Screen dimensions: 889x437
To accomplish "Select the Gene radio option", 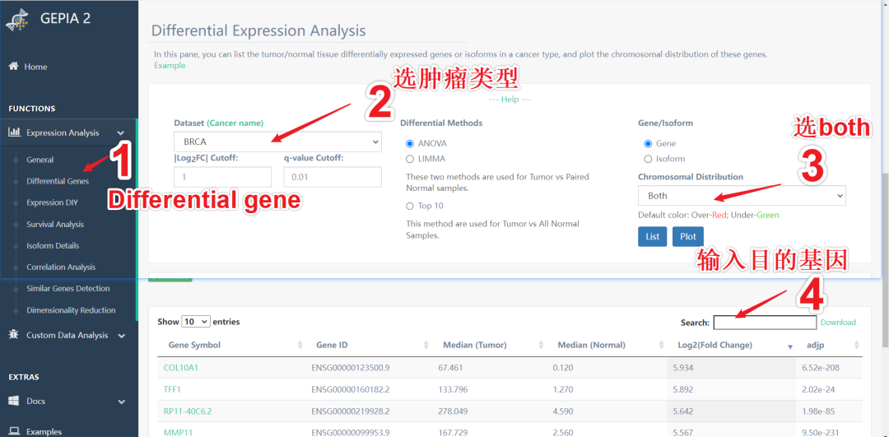I will 648,144.
